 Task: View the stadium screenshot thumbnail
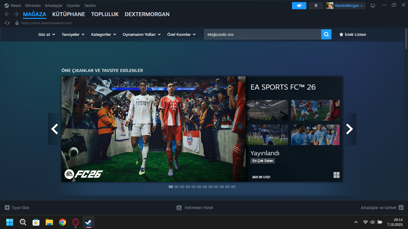267,110
